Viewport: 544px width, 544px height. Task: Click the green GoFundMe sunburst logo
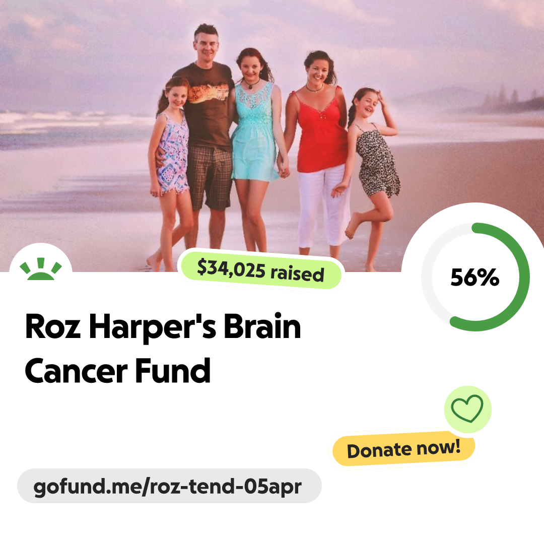(41, 268)
